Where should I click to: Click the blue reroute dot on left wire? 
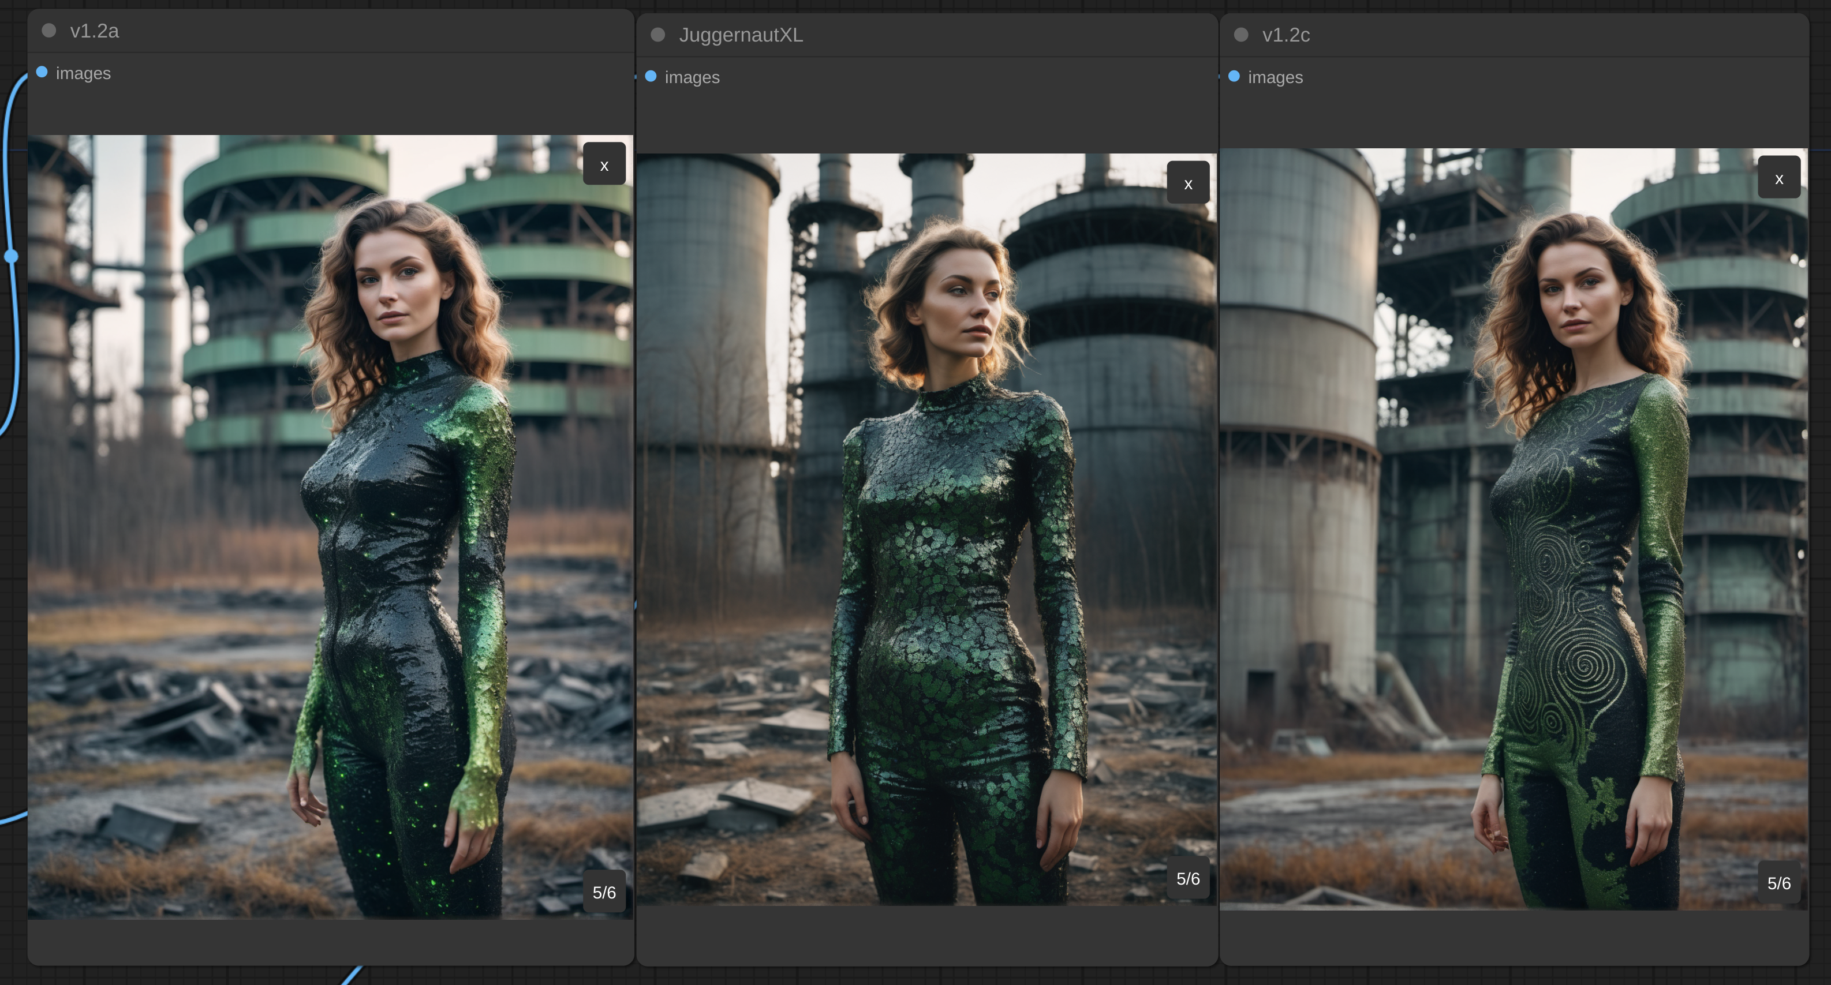[12, 257]
